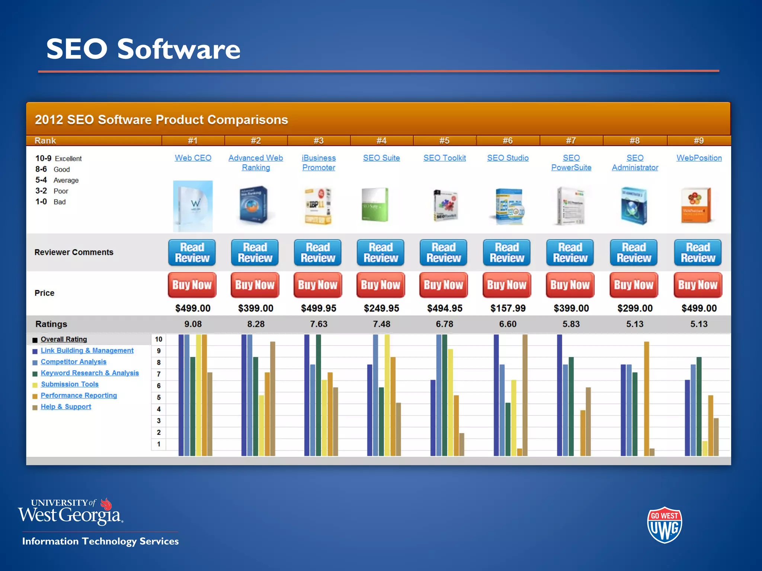The height and width of the screenshot is (571, 762).
Task: Click the SEO Administrator box image
Action: 634,206
